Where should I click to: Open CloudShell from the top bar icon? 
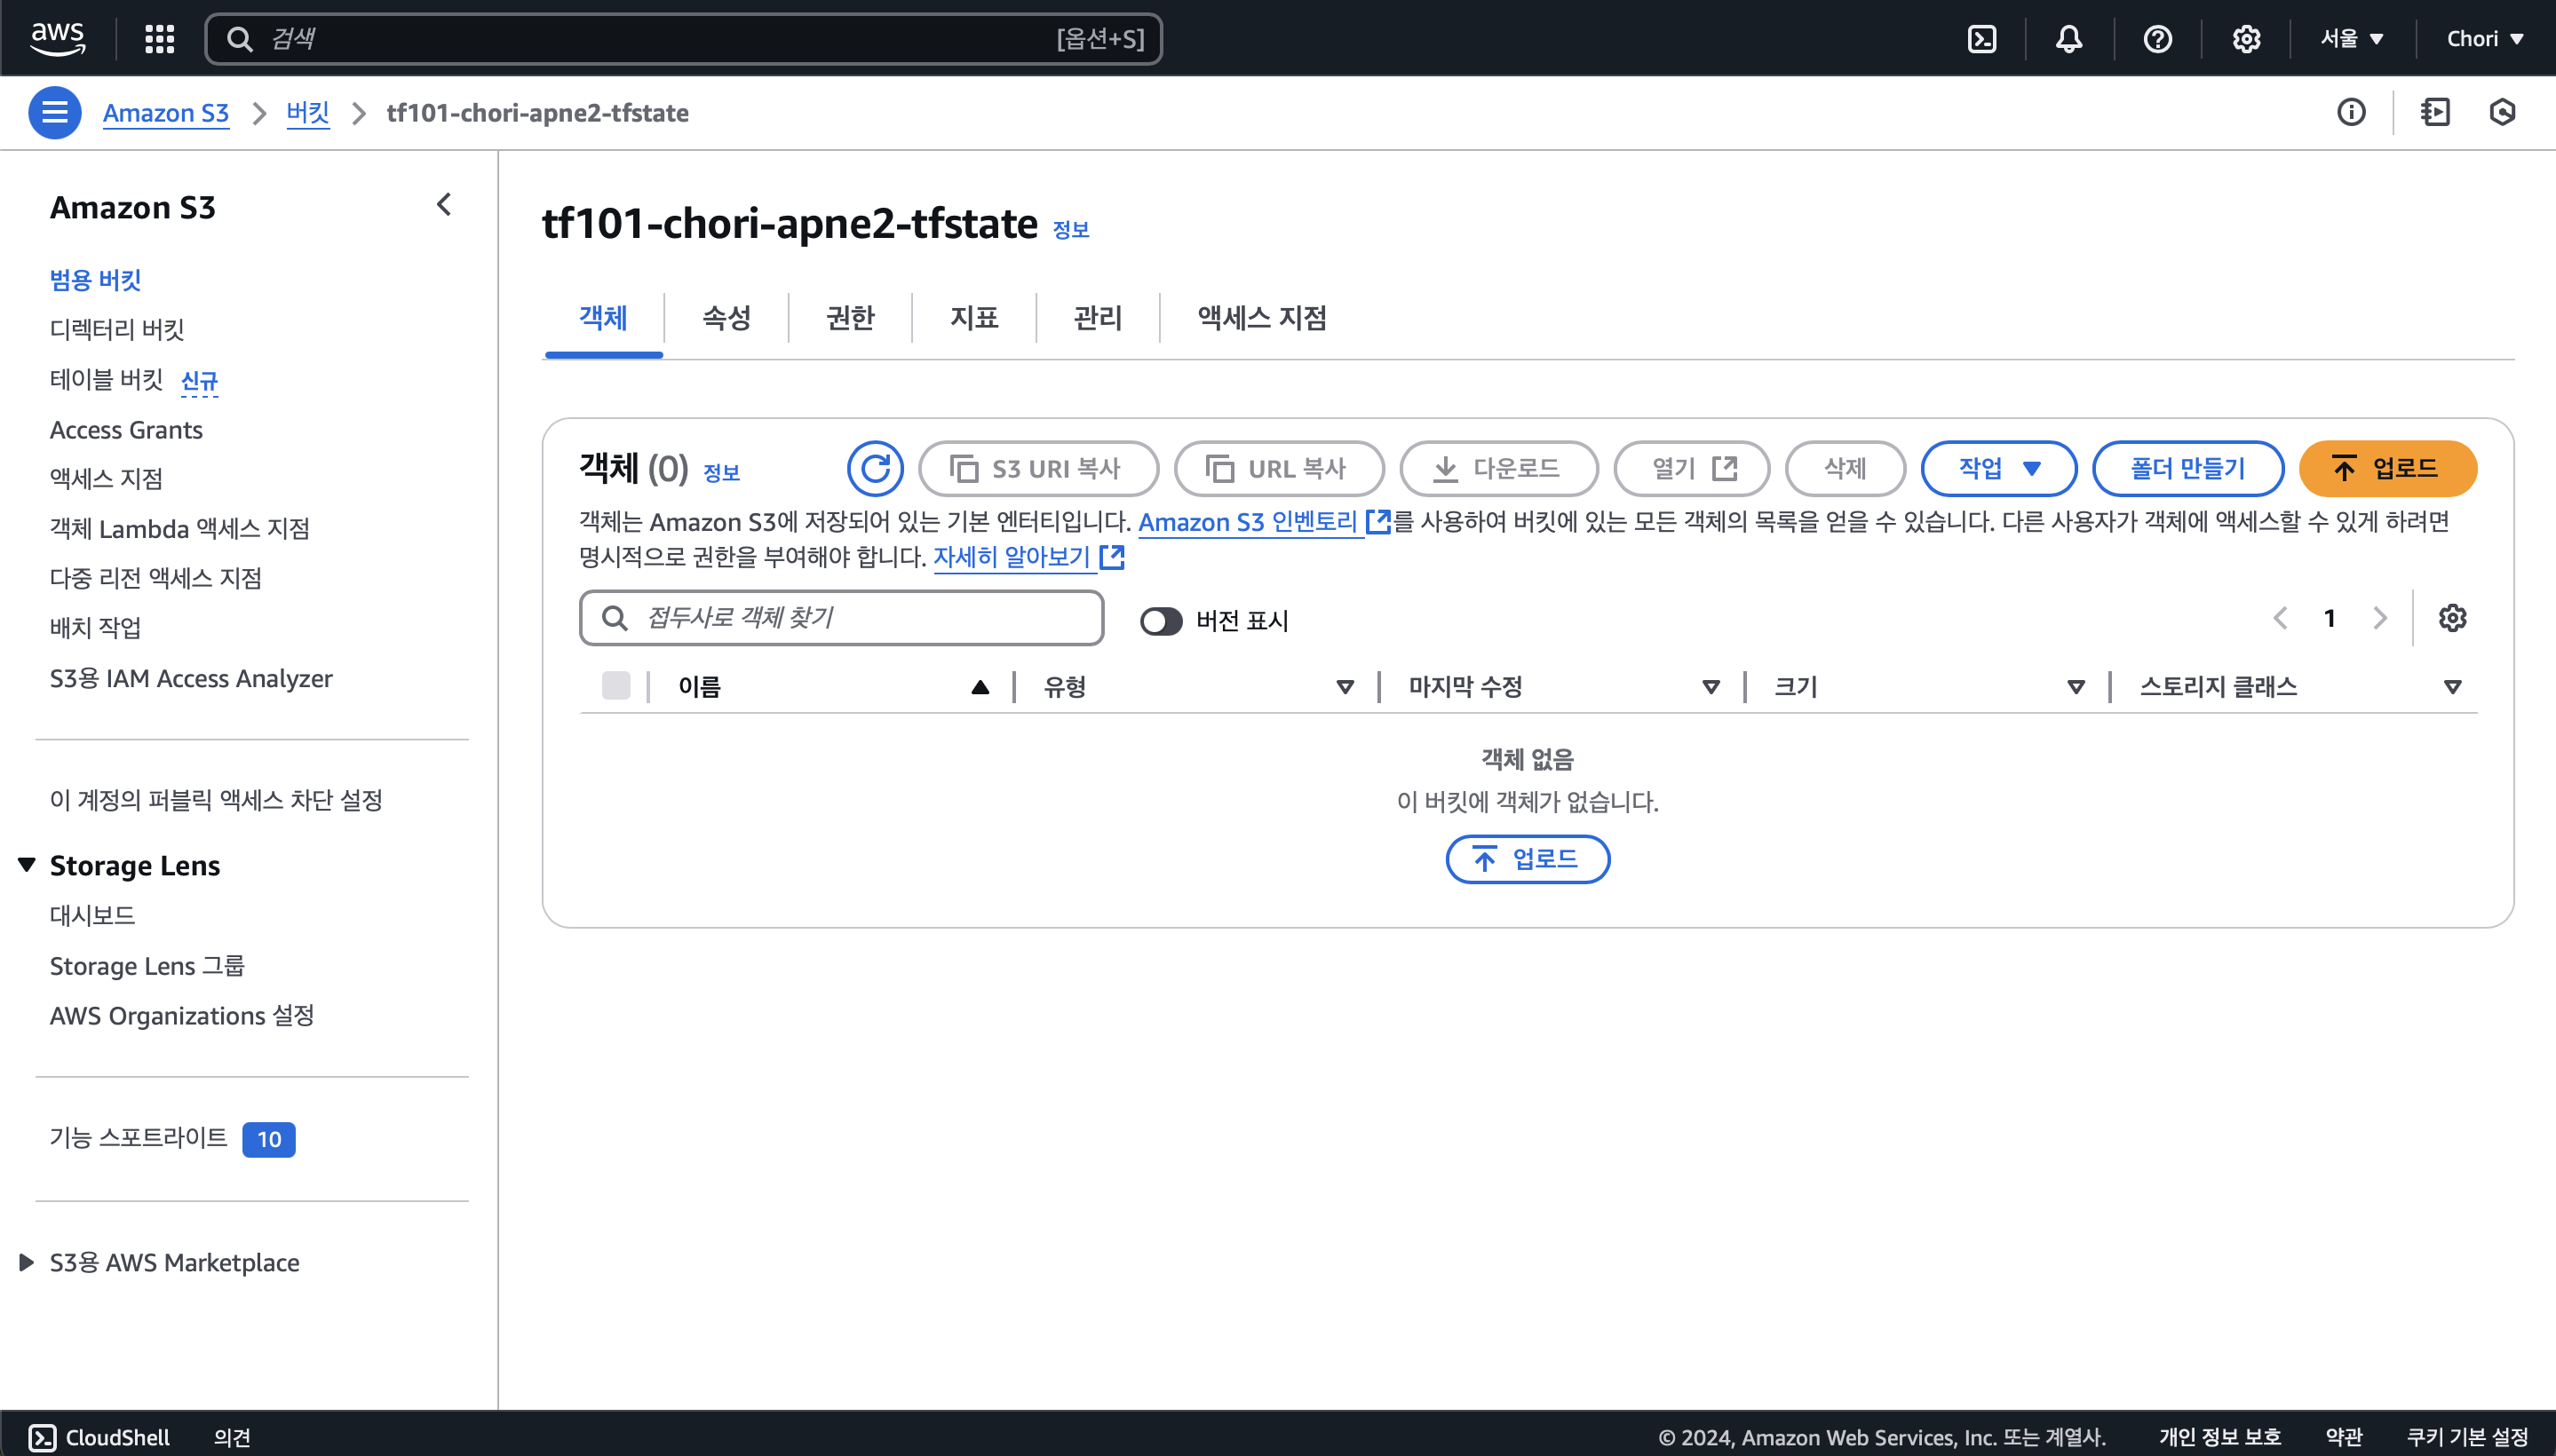pyautogui.click(x=1981, y=39)
